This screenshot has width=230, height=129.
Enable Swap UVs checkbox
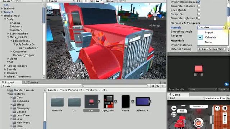click(x=199, y=14)
